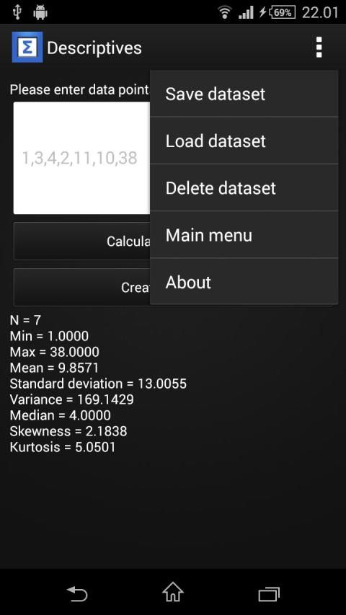Tap the cellular signal strength icon

pyautogui.click(x=246, y=13)
